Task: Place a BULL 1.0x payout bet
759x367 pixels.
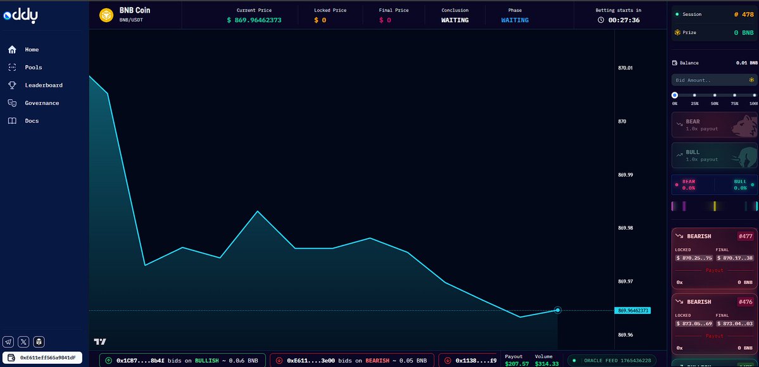Action: click(715, 156)
